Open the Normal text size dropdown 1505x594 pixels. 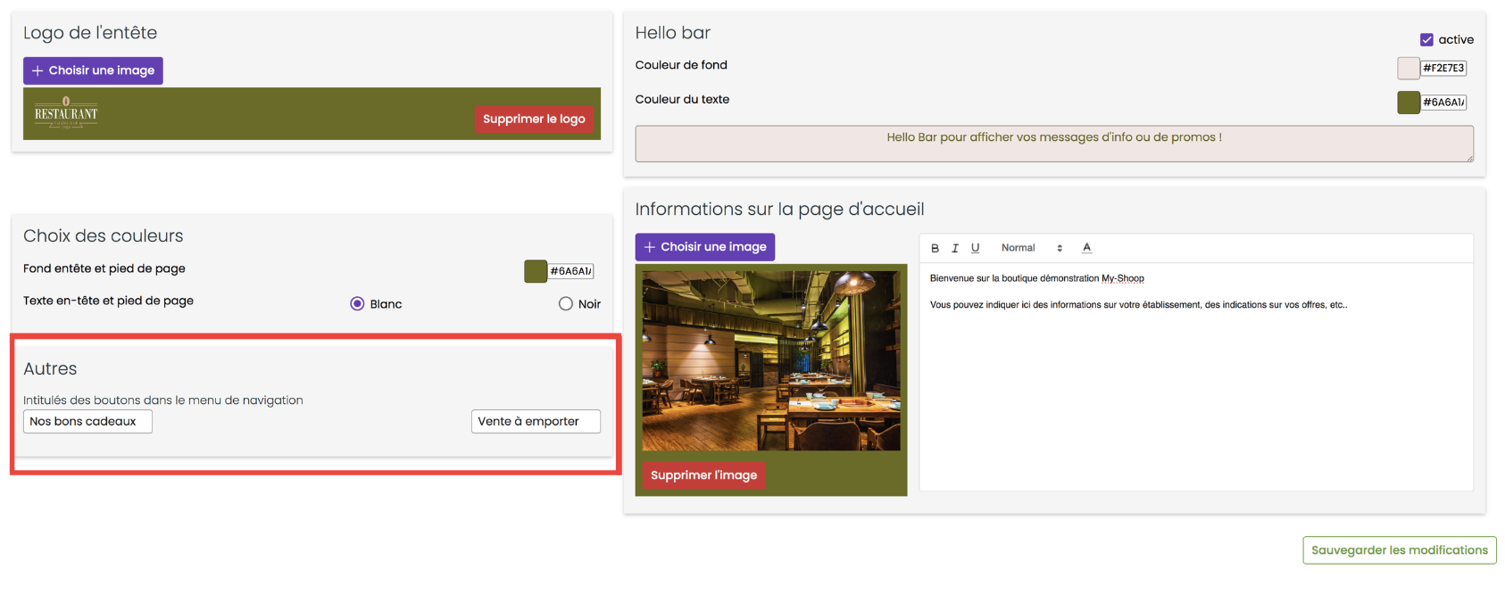click(x=1031, y=248)
